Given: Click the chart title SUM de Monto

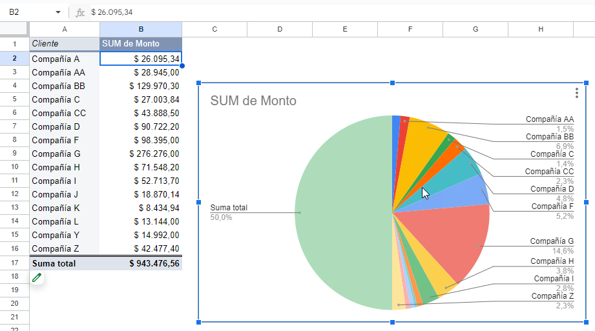Looking at the screenshot, I should pyautogui.click(x=253, y=101).
